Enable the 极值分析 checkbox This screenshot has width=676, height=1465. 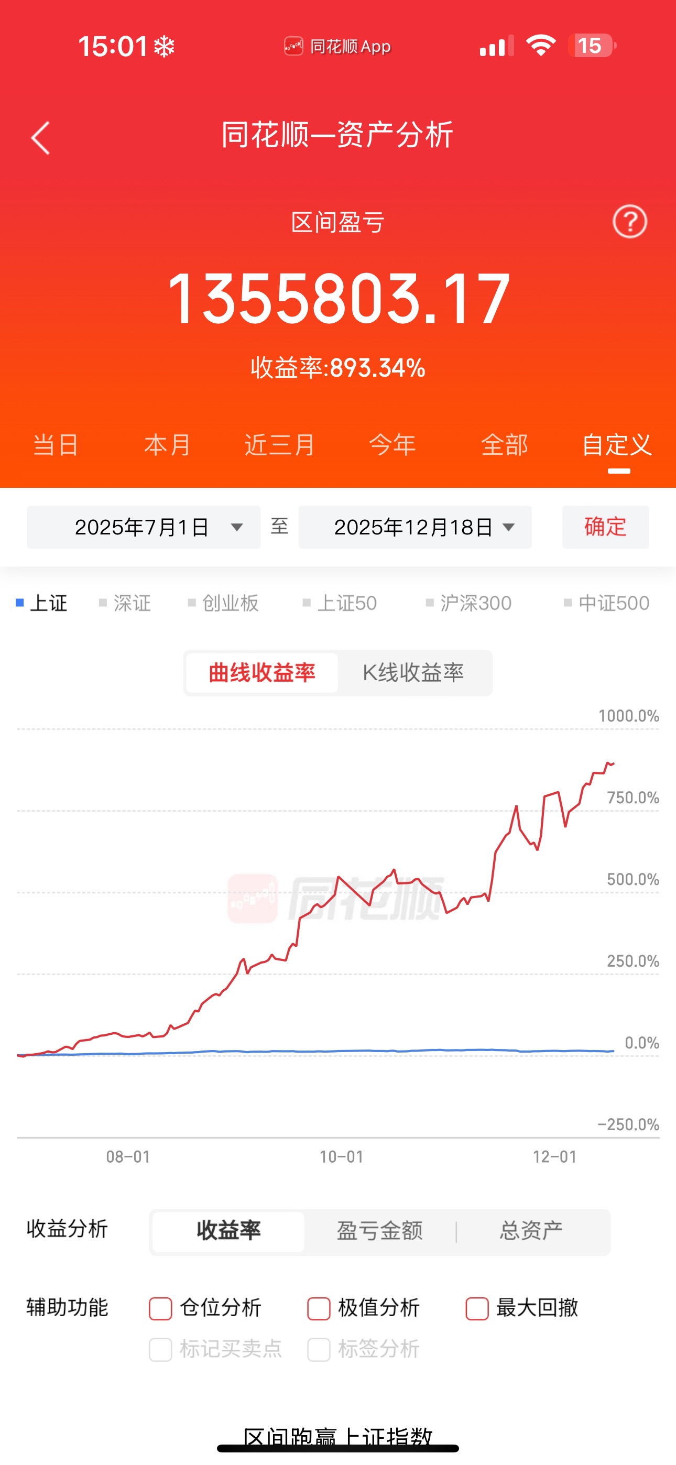[319, 1308]
